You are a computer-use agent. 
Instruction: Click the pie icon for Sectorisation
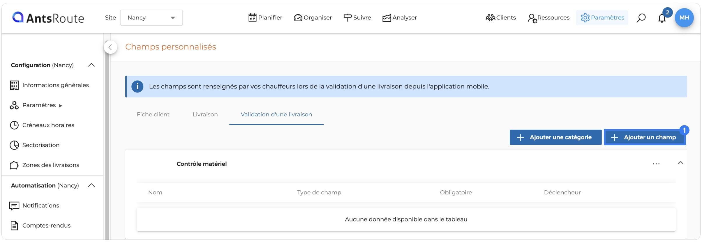click(14, 145)
